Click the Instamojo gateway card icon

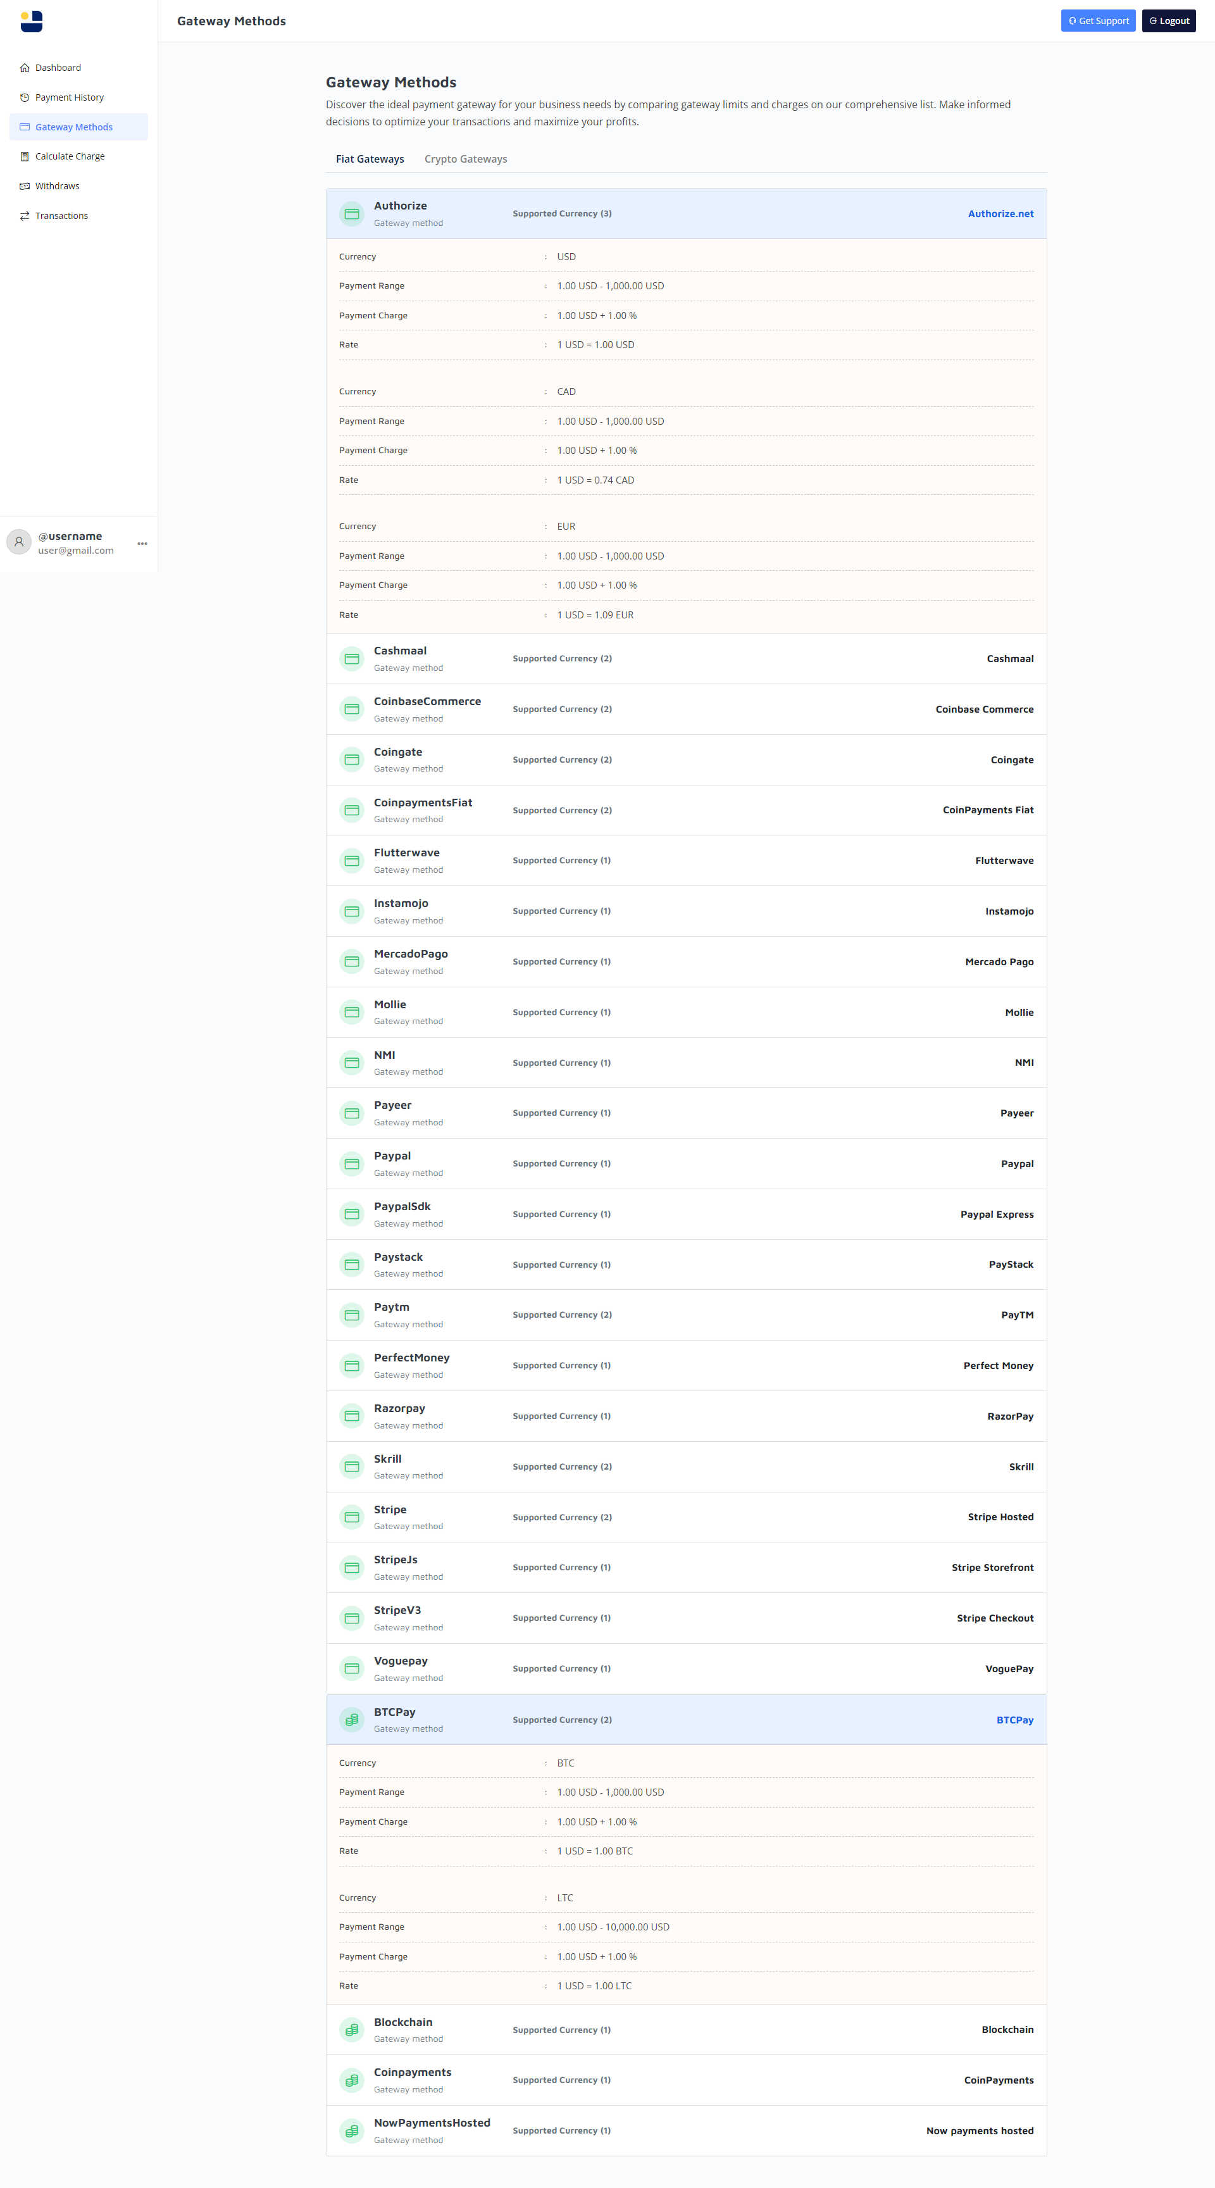click(x=351, y=911)
